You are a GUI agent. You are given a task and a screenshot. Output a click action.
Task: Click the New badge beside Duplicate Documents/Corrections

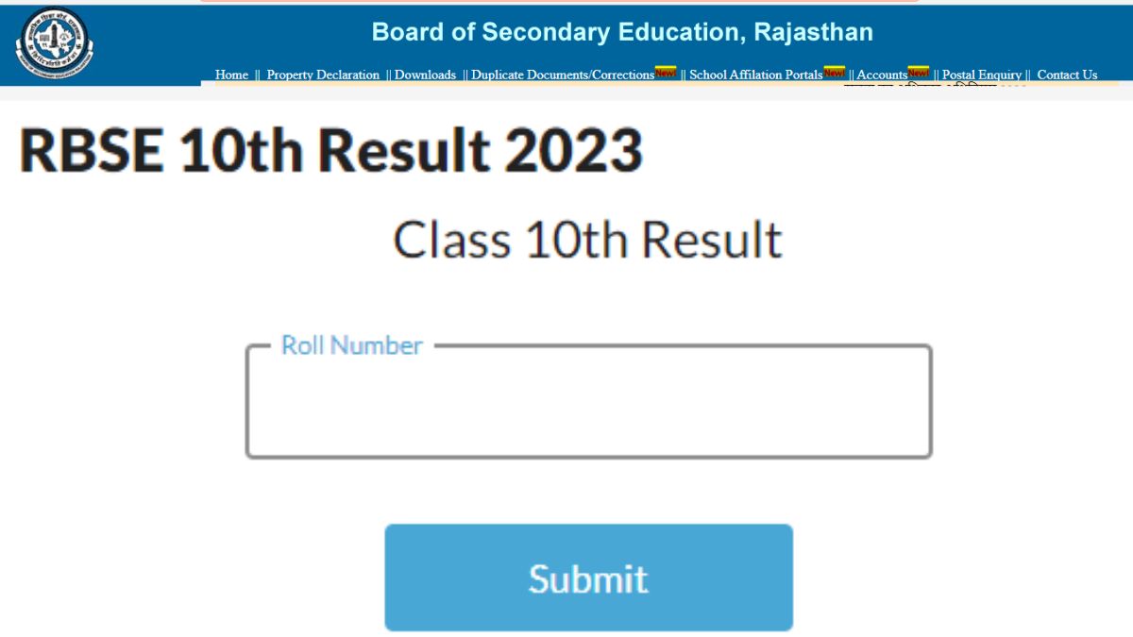[664, 73]
